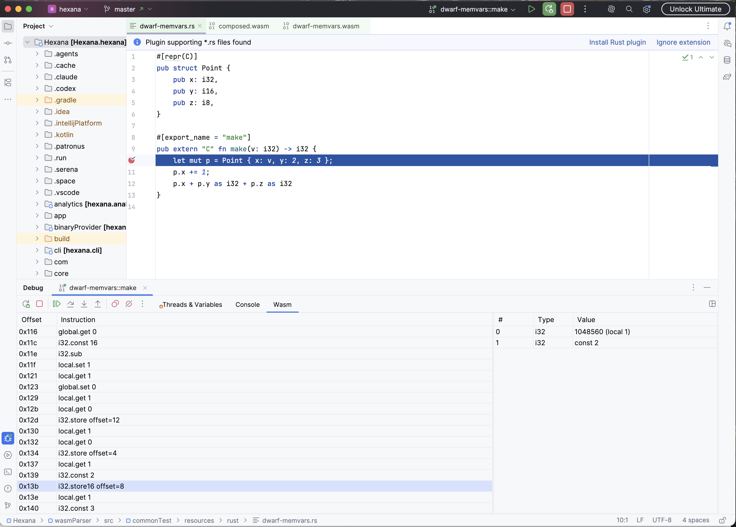Open the Git tool window icon
The width and height of the screenshot is (736, 527).
8,506
